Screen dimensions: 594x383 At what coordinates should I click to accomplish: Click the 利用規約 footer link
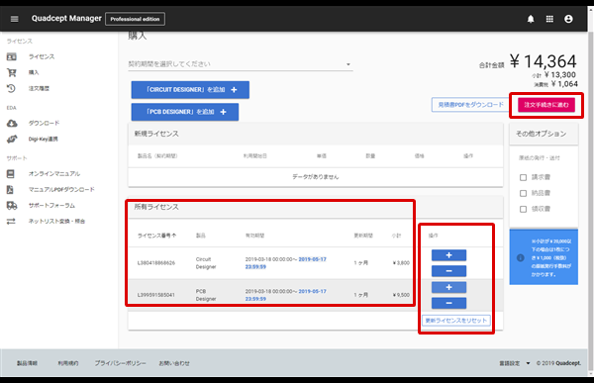coord(68,363)
